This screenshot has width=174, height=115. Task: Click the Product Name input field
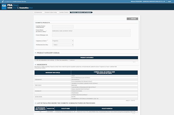(91, 31)
